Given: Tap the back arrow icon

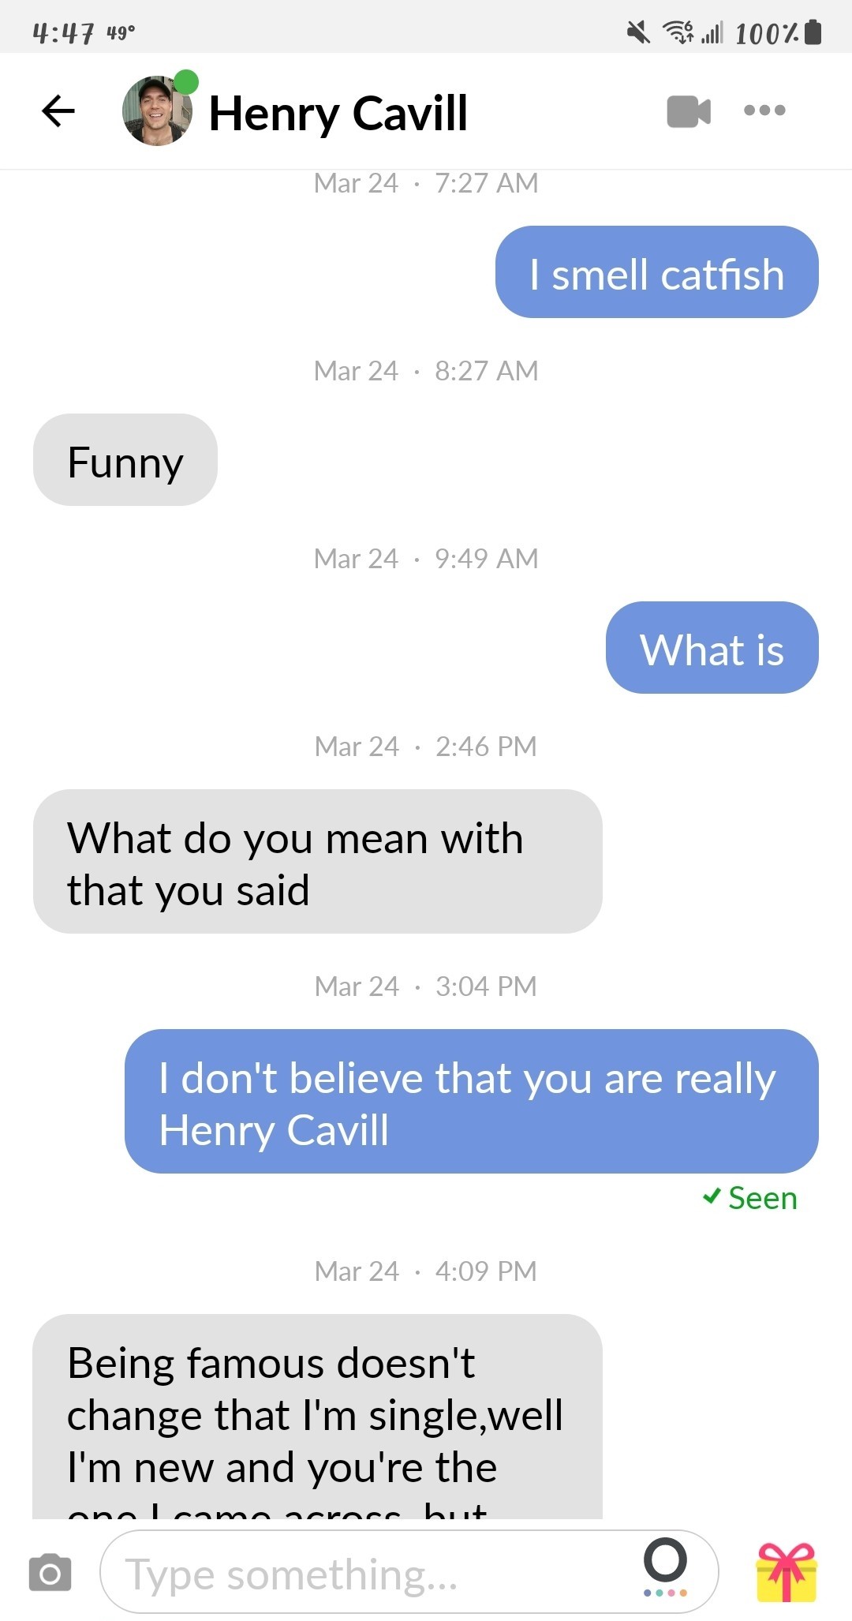Looking at the screenshot, I should click(58, 110).
